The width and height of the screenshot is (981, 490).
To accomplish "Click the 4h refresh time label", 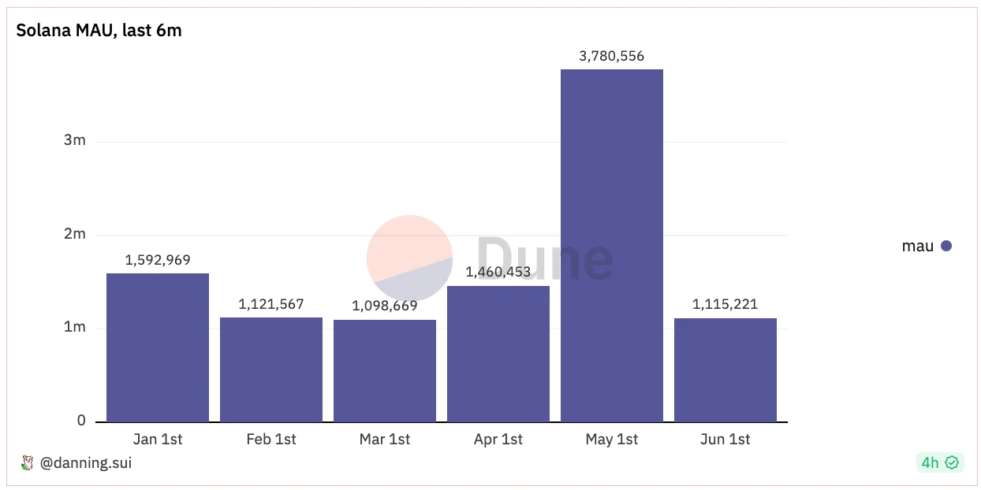I will (x=930, y=462).
